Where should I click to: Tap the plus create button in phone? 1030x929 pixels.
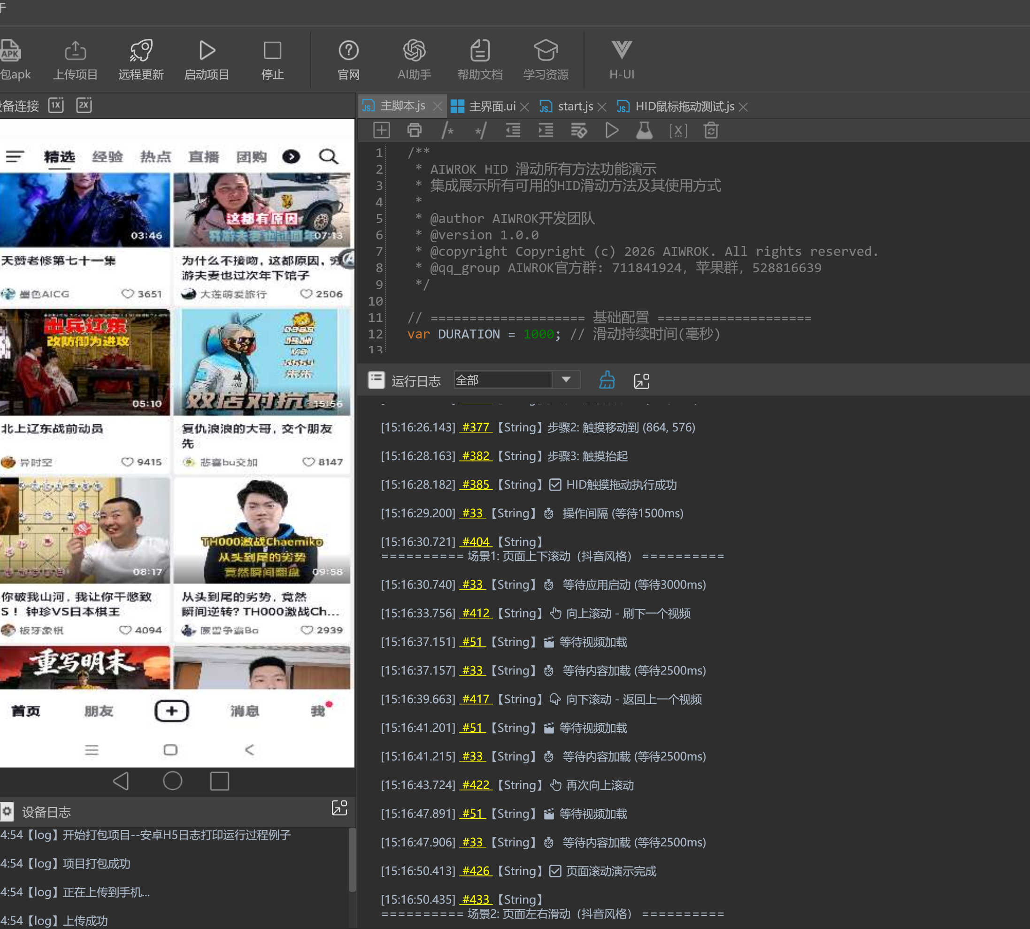click(x=171, y=711)
